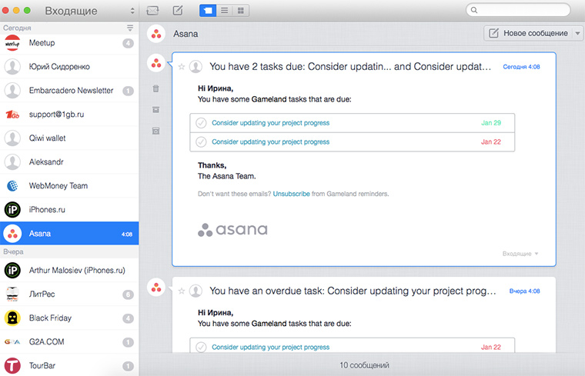Screen dimensions: 585x376
Task: Open the Входящие mailbox selector
Action: pyautogui.click(x=89, y=11)
